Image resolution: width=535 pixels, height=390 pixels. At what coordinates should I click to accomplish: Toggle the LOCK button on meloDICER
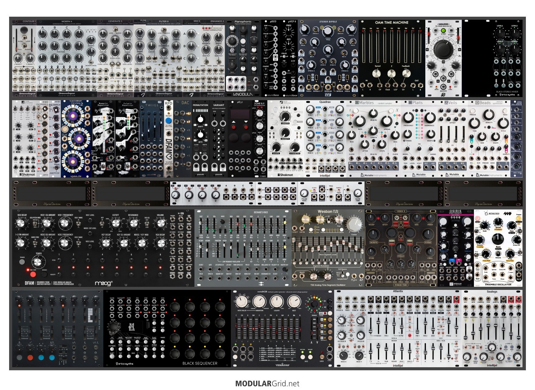(x=322, y=357)
